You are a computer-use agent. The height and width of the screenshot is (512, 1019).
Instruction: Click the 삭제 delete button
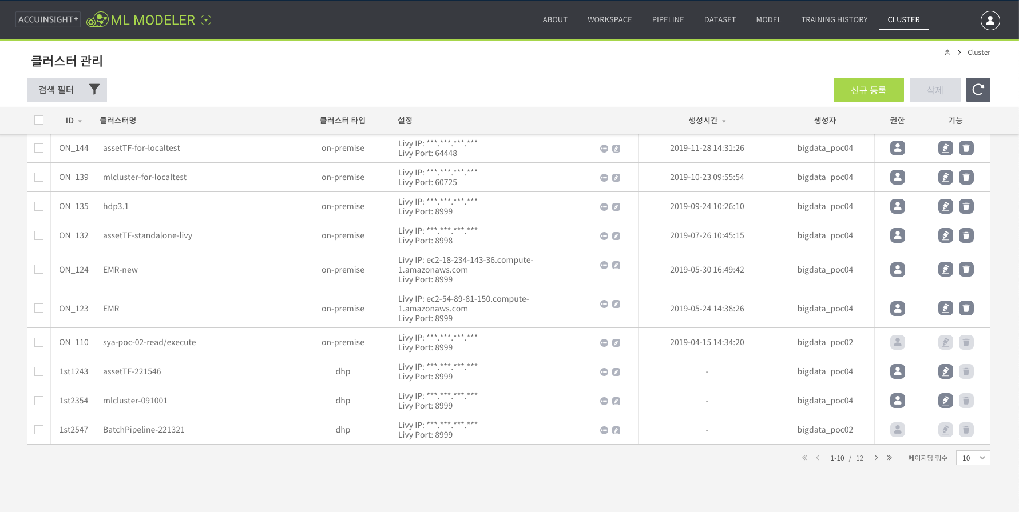click(935, 90)
